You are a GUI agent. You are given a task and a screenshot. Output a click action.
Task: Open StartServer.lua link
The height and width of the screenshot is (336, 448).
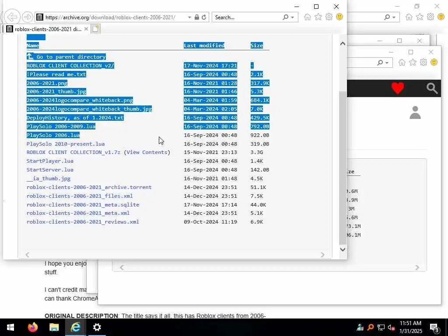(50, 170)
